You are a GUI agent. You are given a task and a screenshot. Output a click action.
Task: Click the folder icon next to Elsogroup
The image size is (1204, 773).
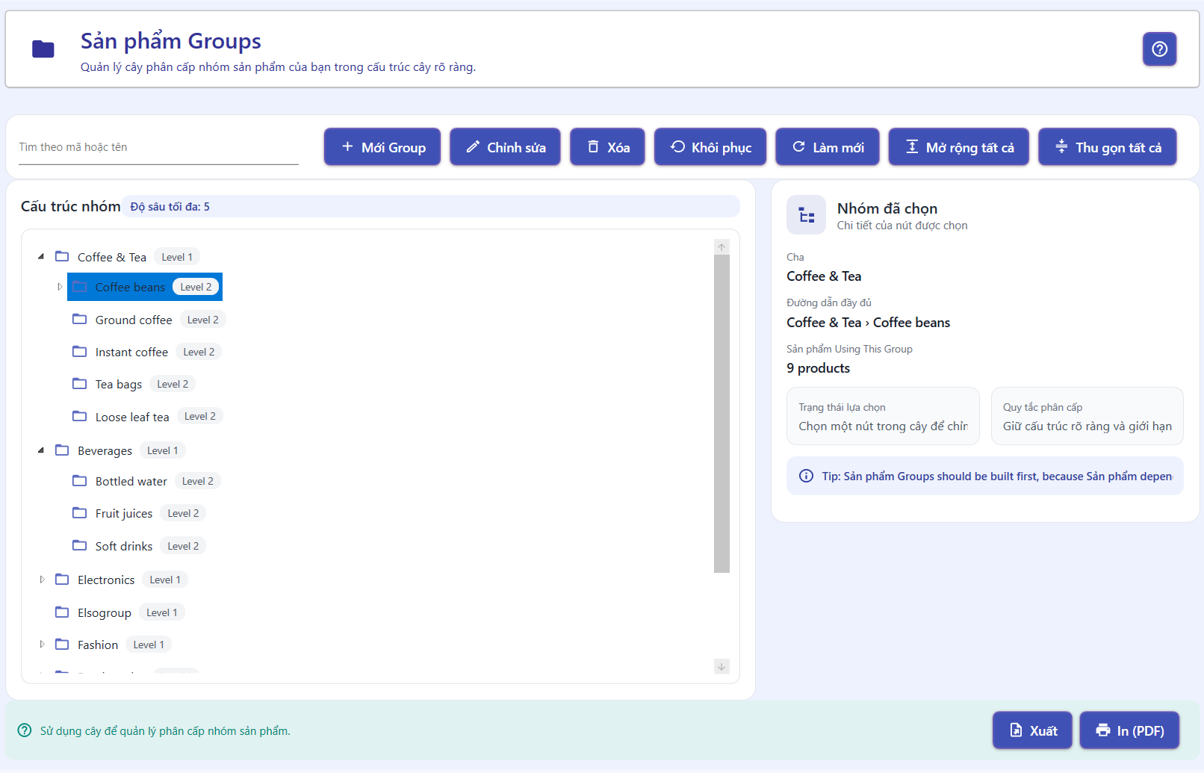coord(62,612)
